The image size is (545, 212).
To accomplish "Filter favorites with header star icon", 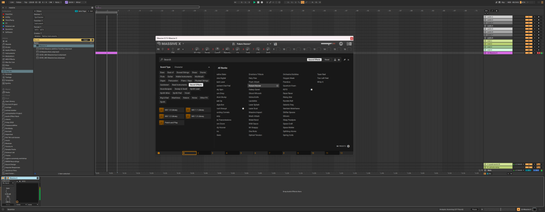I will (339, 59).
